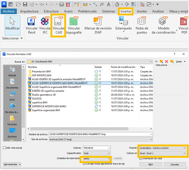Click the horizontal scrollbar of file list

(x=79, y=129)
